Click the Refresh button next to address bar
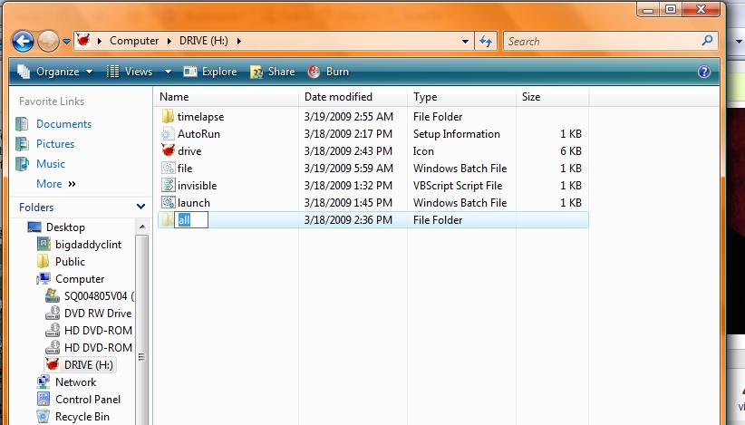The image size is (745, 425). (486, 42)
